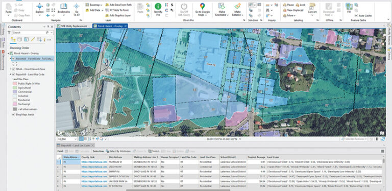
Task: Open the Go To XY tool
Action: point(77,10)
